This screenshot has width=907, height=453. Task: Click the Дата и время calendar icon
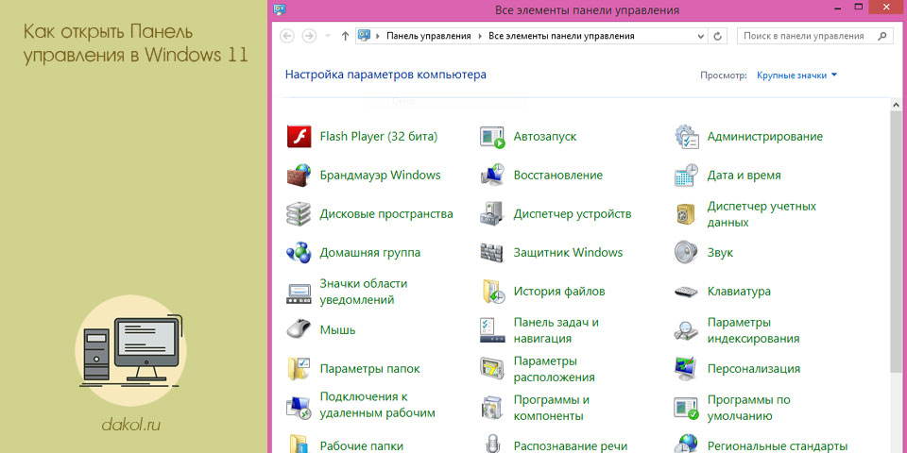click(x=687, y=176)
